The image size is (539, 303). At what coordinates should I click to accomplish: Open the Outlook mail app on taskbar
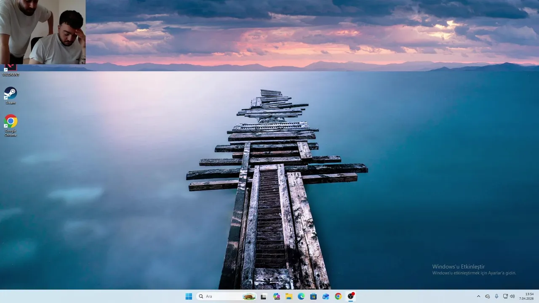point(326,296)
